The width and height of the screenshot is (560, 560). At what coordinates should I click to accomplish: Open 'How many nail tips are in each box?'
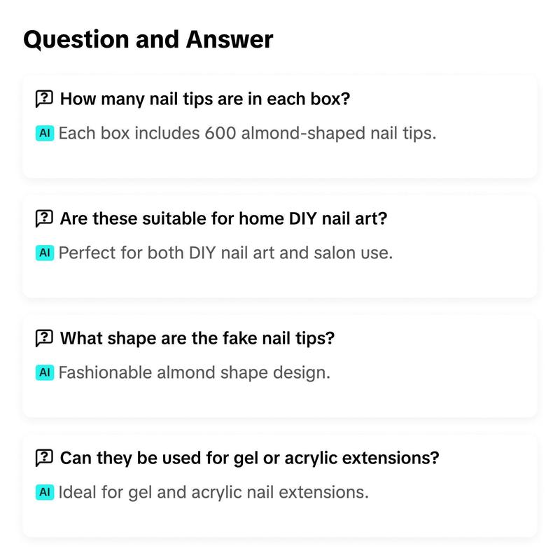pyautogui.click(x=204, y=99)
